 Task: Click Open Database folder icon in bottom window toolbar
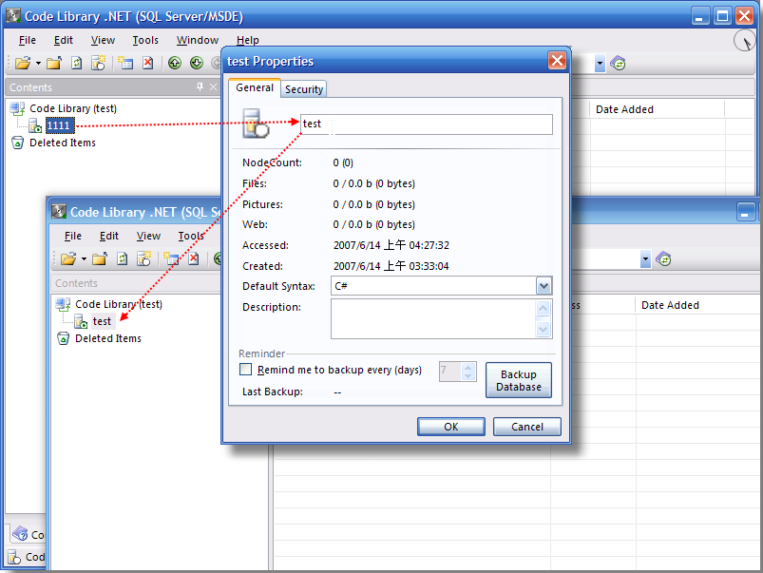(68, 258)
